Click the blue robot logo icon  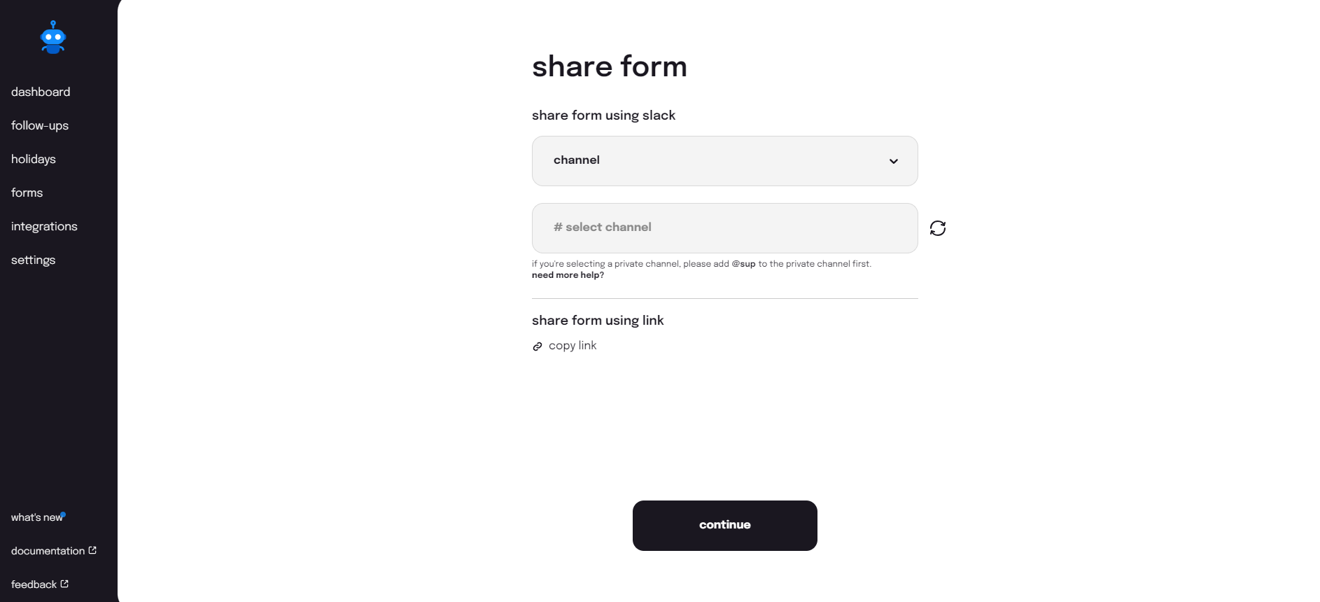(53, 38)
